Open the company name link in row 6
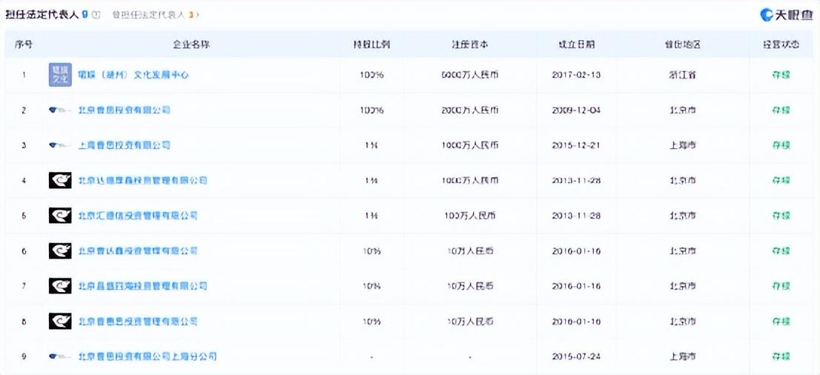 click(138, 251)
